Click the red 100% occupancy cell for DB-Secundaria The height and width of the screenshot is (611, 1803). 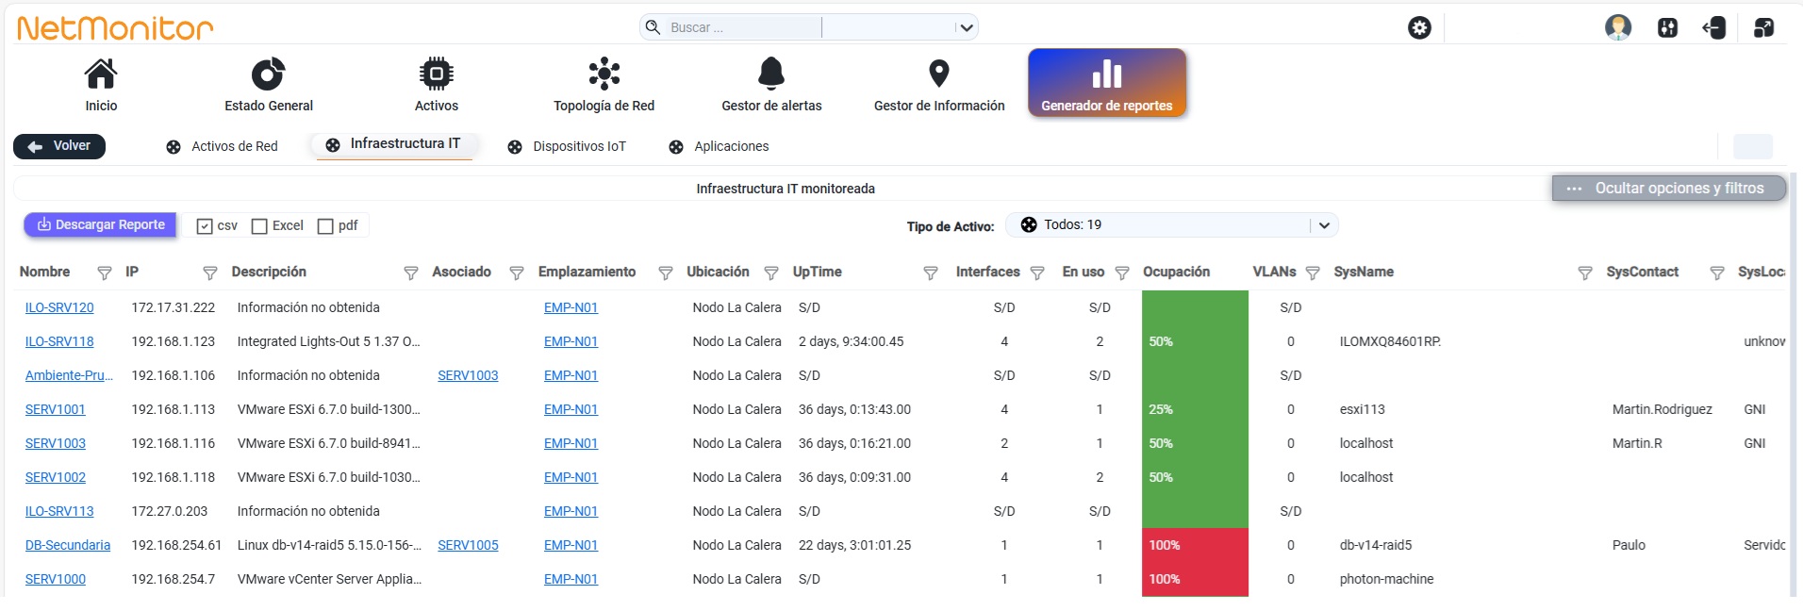pos(1195,545)
